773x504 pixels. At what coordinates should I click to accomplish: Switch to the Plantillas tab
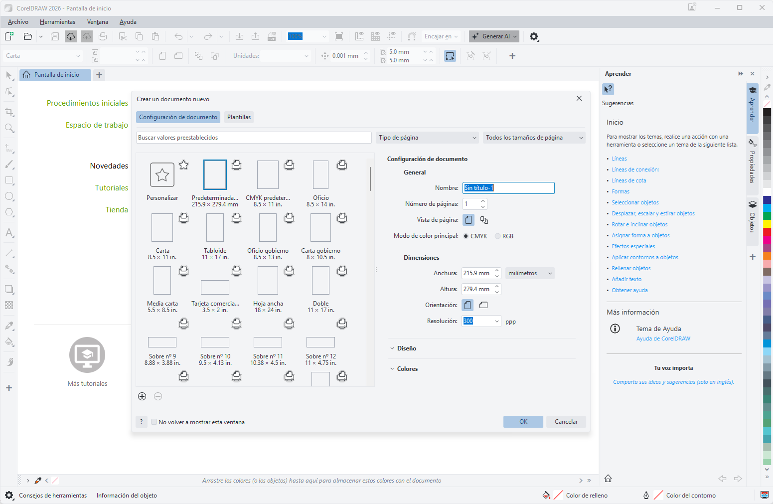tap(239, 117)
